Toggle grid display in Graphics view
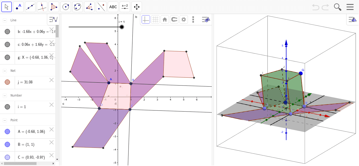 coord(155,19)
